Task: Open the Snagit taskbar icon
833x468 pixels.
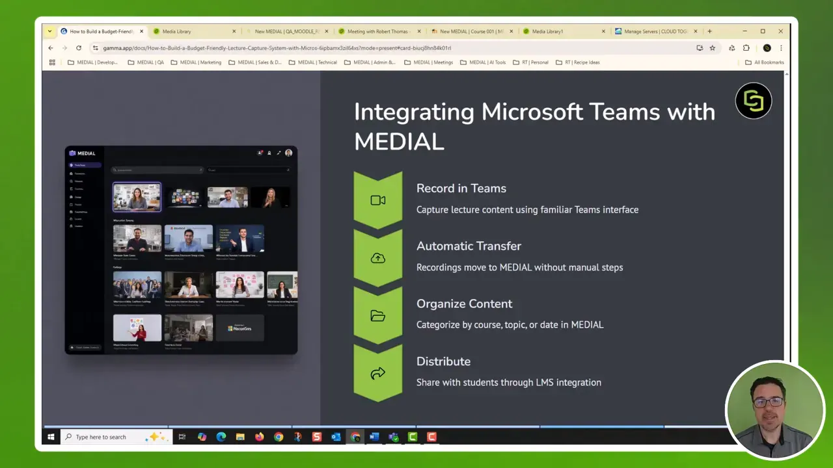Action: [x=317, y=437]
